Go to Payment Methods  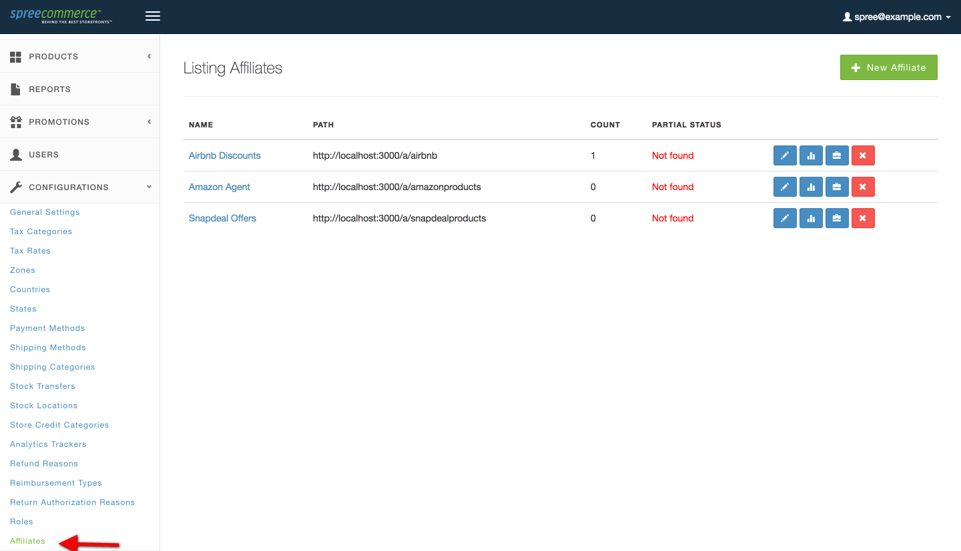[x=47, y=328]
